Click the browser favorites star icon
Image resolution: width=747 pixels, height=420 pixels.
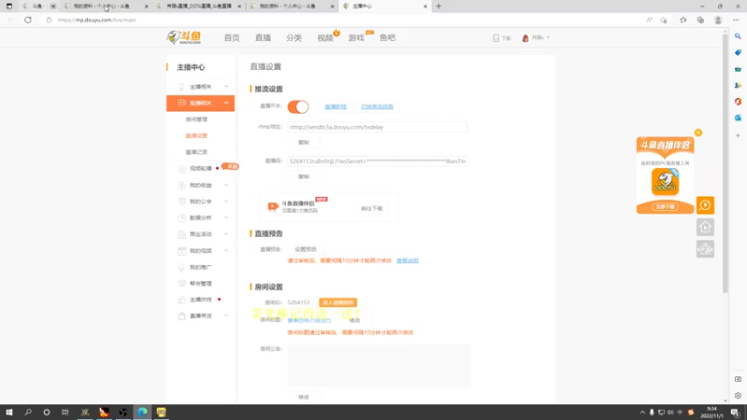(683, 20)
